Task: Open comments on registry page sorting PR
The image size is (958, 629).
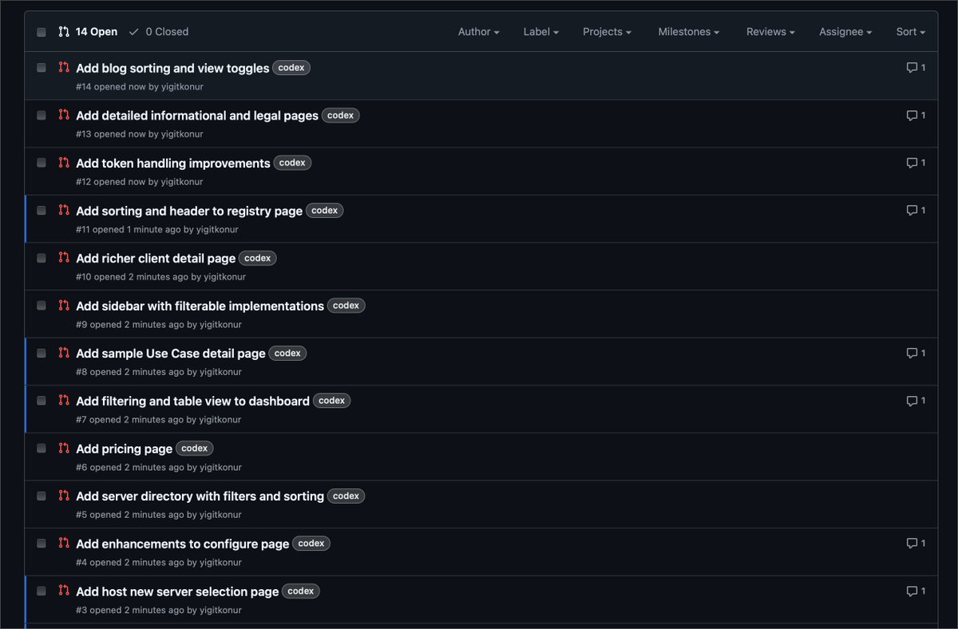Action: click(x=916, y=210)
